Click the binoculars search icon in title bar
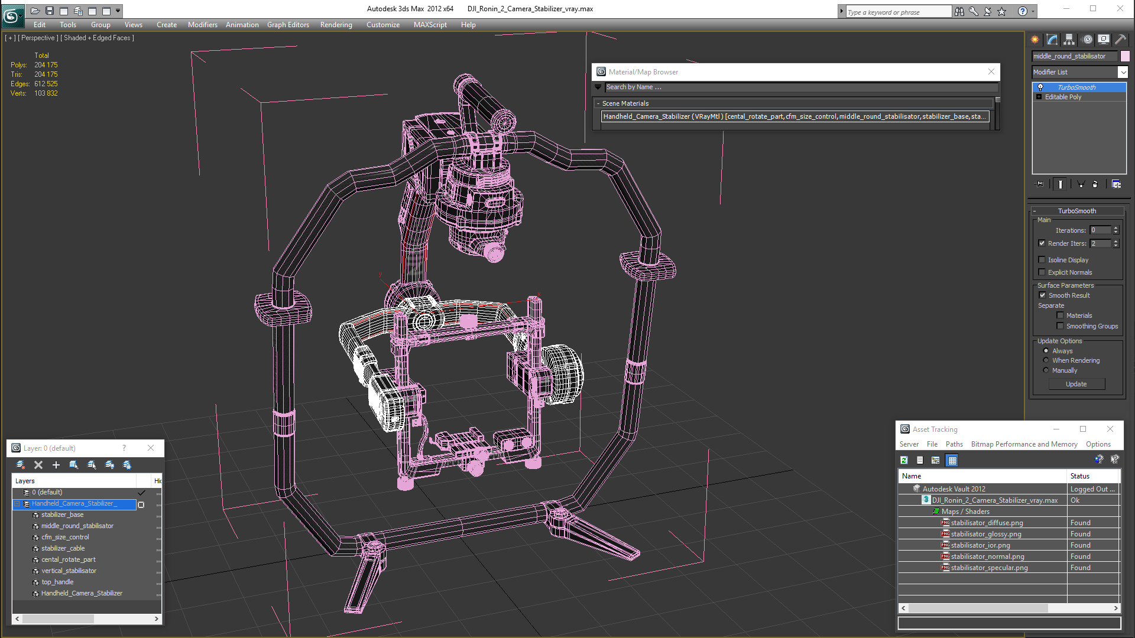Viewport: 1135px width, 638px height. tap(959, 11)
